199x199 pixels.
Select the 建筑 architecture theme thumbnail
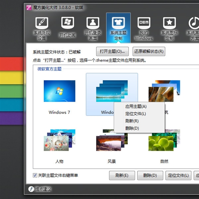pyautogui.click(x=164, y=91)
